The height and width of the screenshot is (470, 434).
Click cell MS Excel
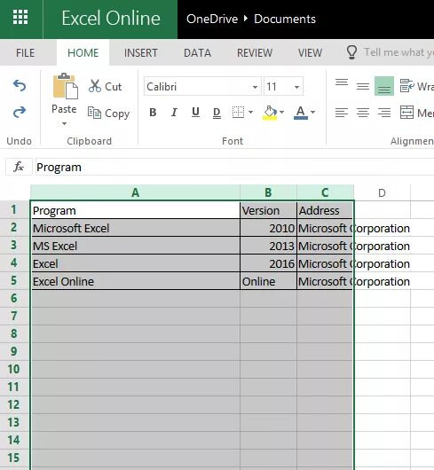pos(135,246)
